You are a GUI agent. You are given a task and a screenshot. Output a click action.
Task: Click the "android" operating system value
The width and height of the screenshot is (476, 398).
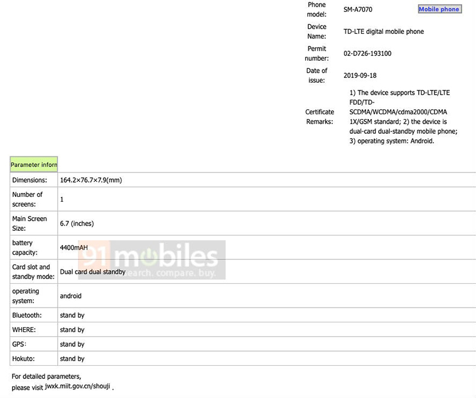[71, 296]
